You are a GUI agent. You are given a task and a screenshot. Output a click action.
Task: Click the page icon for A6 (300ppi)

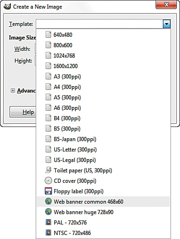tap(48, 107)
